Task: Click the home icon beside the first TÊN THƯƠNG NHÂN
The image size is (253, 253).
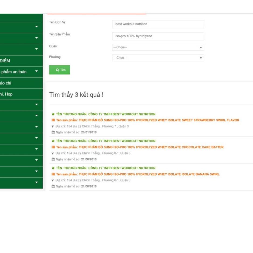Action: click(53, 114)
